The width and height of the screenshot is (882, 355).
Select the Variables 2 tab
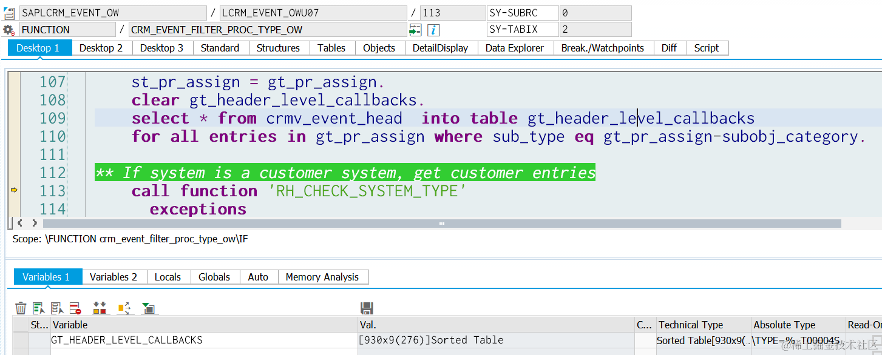point(114,277)
